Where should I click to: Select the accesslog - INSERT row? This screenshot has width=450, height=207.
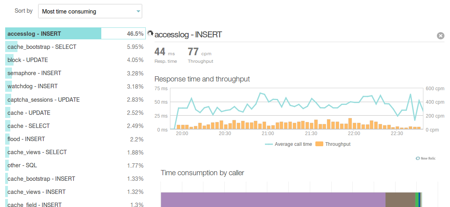point(75,34)
